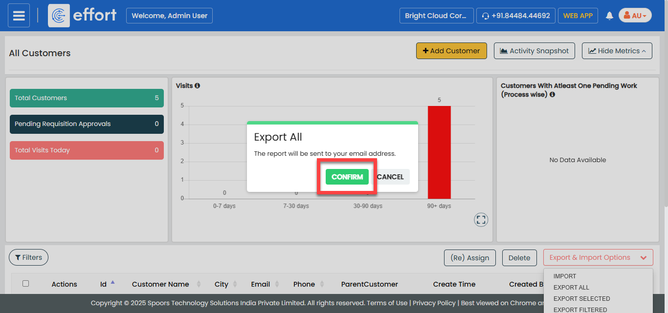Click the Visits info icon
The height and width of the screenshot is (313, 668).
click(198, 86)
